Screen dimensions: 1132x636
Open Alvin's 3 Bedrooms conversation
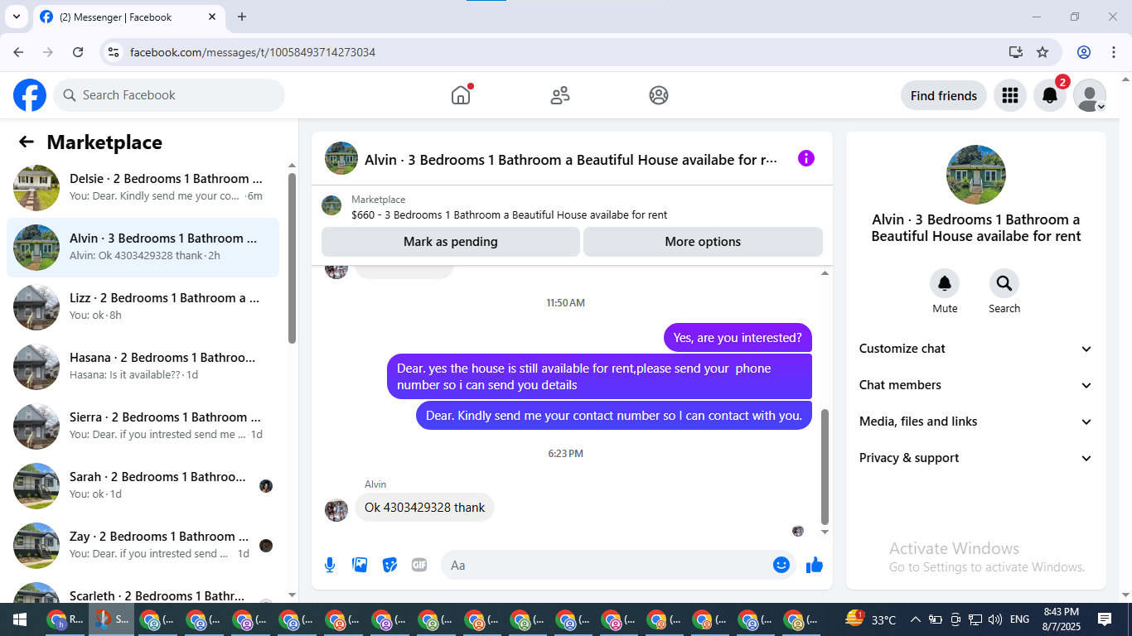coord(143,248)
